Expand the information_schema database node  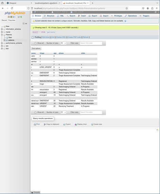click(2, 29)
